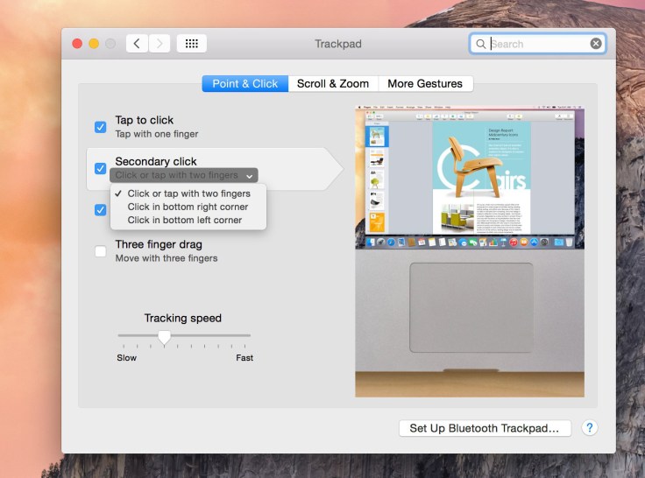Switch to the Point & Click tab

[245, 84]
